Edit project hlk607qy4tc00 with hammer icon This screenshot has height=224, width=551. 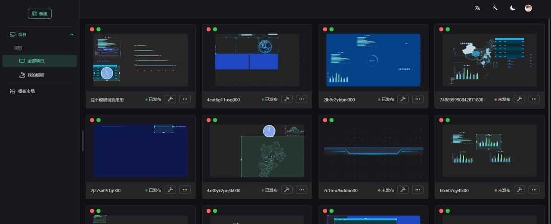520,190
